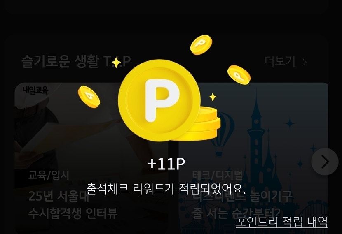
Task: Open the 포인트리 적립 내역 link
Action: pos(282,222)
